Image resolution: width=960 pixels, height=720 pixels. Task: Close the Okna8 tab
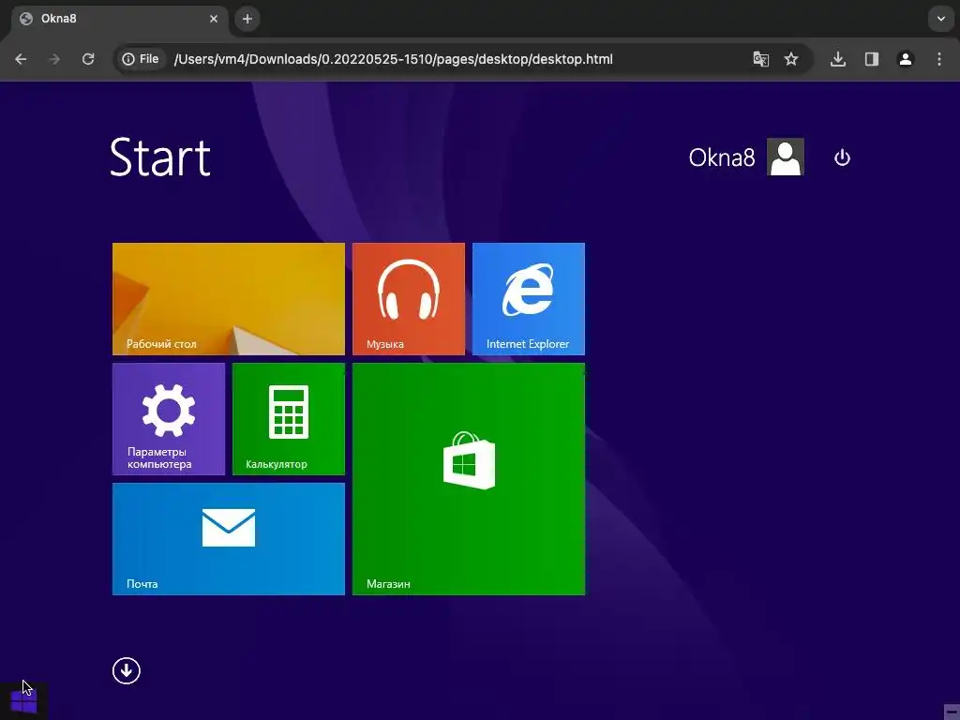pos(214,19)
